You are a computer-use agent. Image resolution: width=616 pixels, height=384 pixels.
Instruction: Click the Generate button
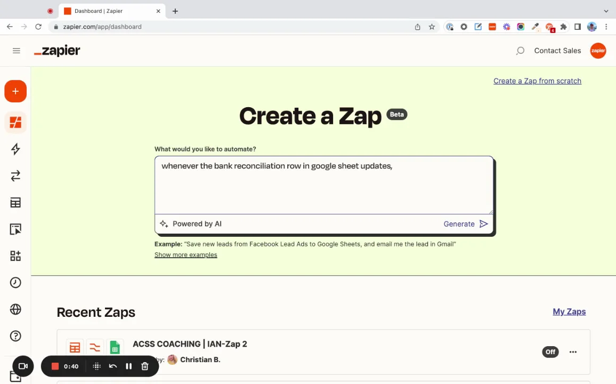[465, 223]
